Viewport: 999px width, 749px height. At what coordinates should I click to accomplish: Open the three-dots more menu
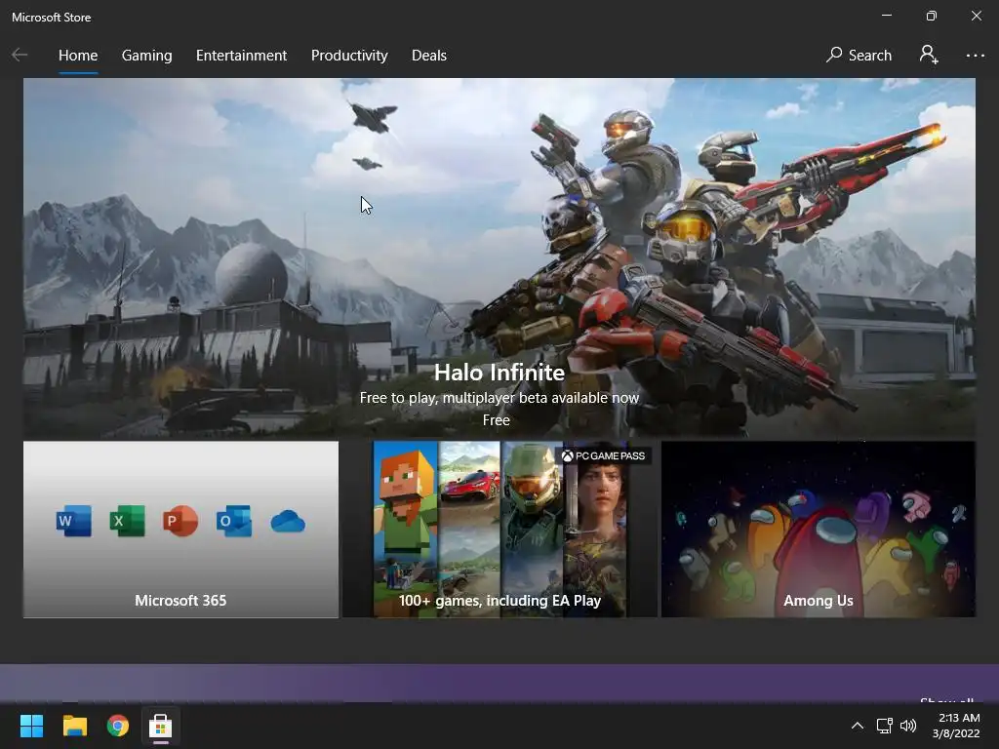pos(975,56)
